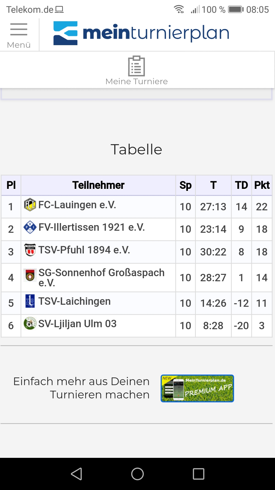Tap the FV-Illertissen club crest
The width and height of the screenshot is (275, 490).
[x=30, y=227]
